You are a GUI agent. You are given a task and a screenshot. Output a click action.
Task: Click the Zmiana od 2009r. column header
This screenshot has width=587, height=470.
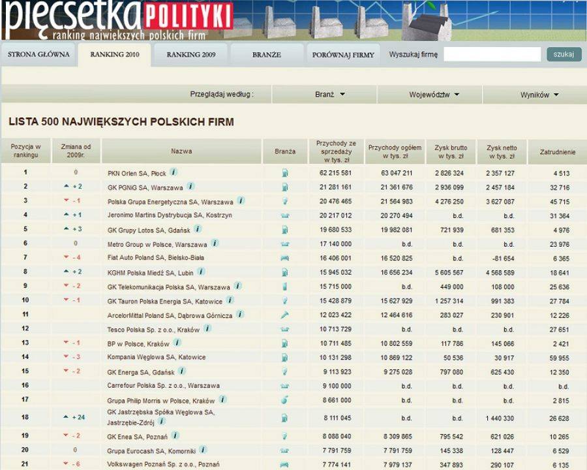tap(76, 151)
